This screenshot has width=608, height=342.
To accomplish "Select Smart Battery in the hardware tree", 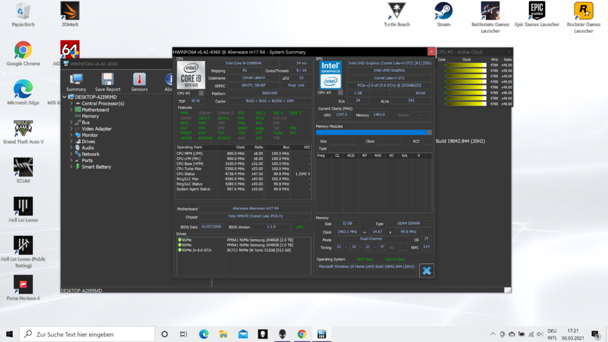I will [x=96, y=167].
